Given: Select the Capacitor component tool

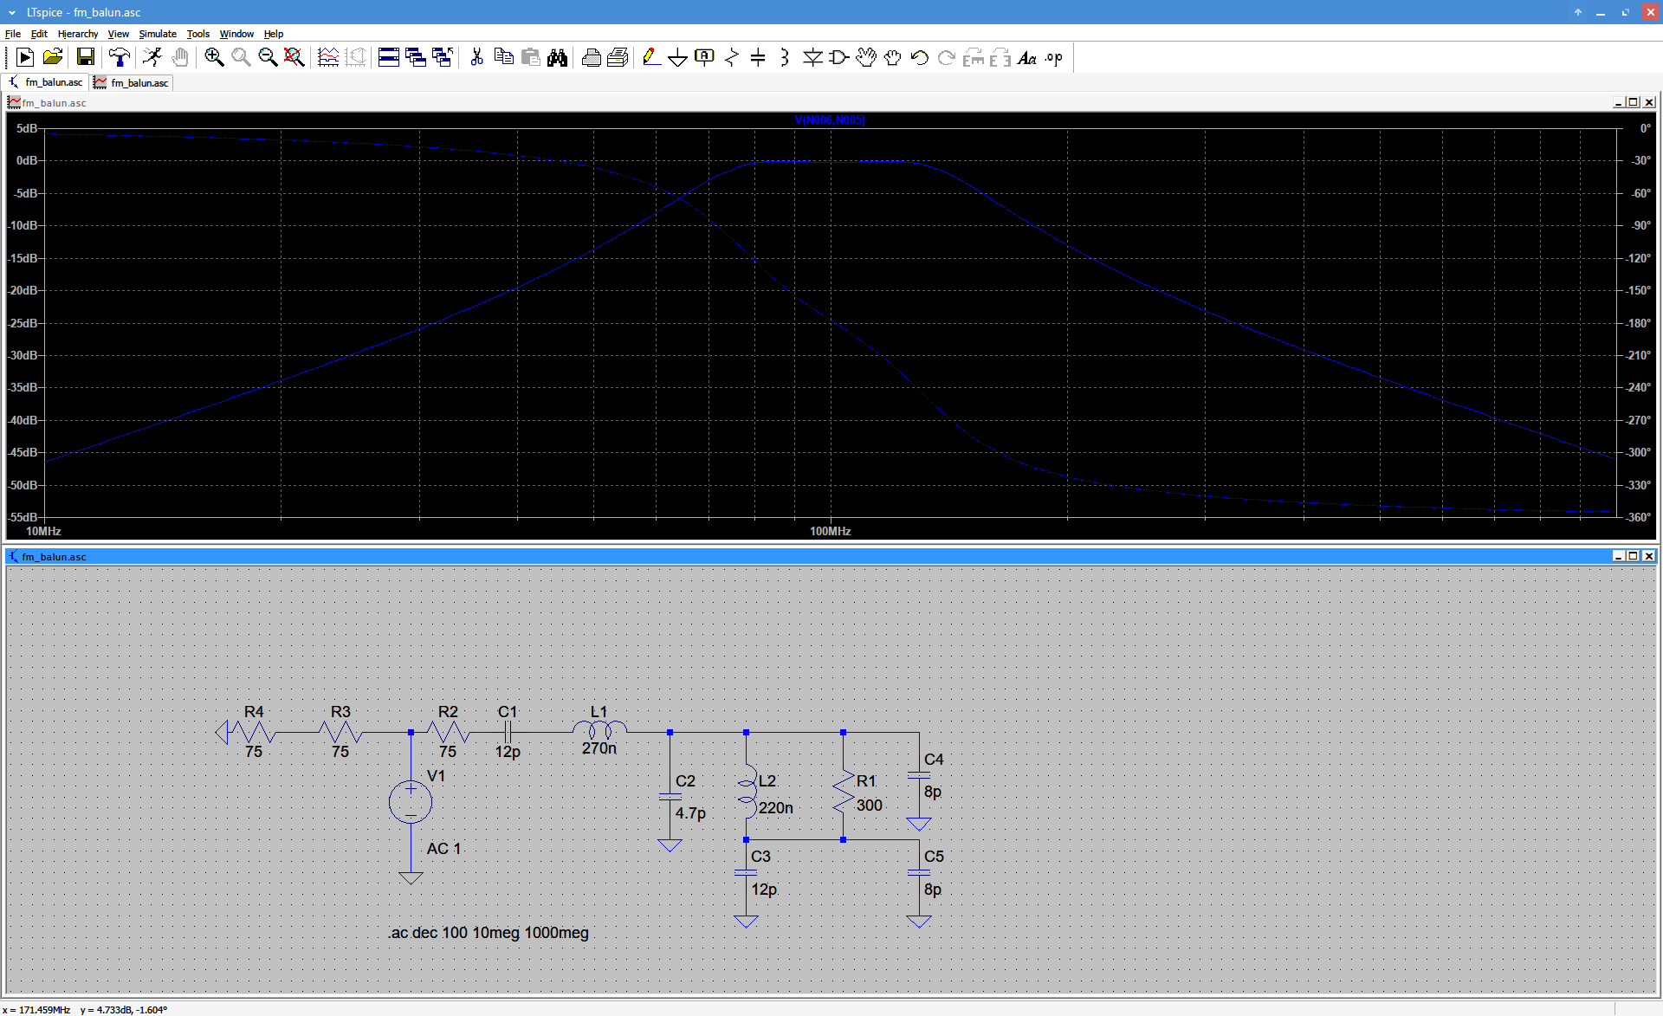Looking at the screenshot, I should tap(758, 57).
